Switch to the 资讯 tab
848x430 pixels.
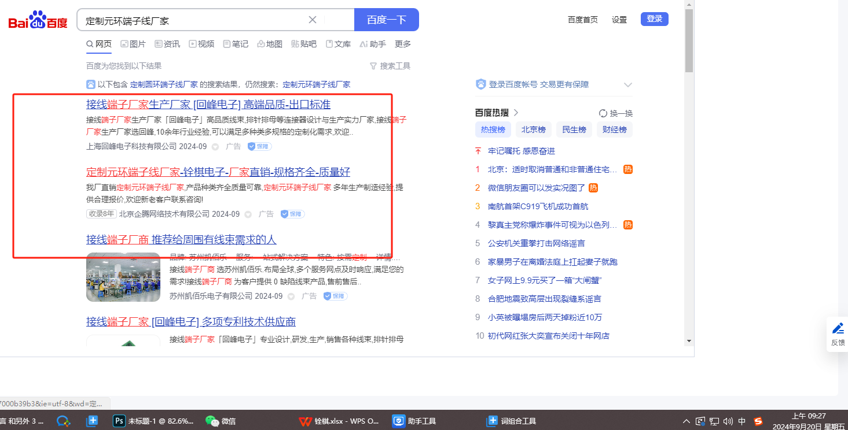click(167, 44)
